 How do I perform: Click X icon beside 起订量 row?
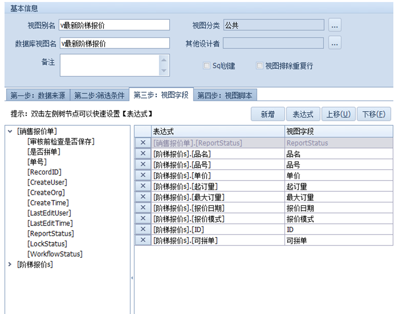[143, 186]
